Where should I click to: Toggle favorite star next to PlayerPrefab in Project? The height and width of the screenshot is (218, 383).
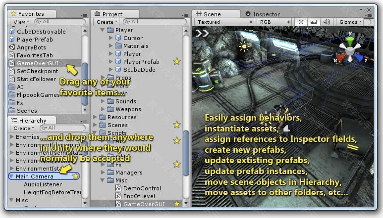click(177, 62)
